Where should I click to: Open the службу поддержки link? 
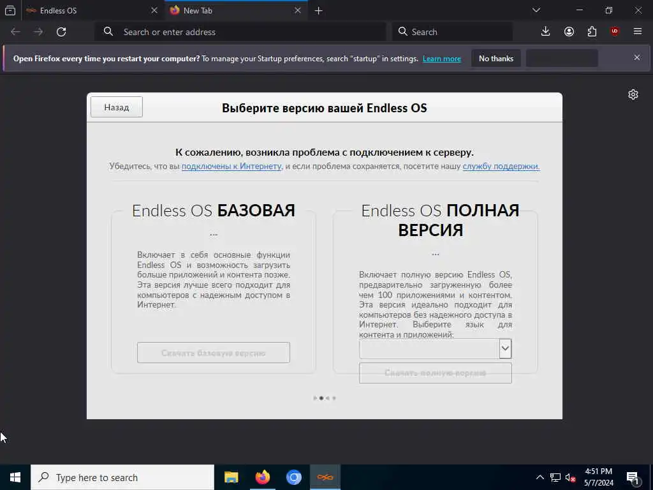[x=501, y=167]
